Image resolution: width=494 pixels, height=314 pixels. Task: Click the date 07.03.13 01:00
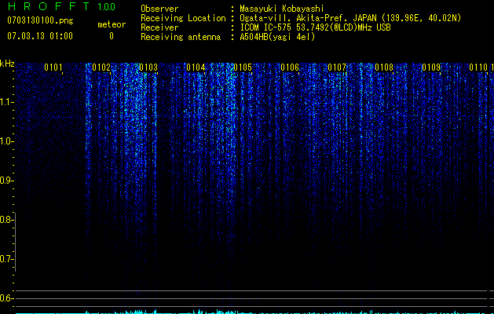point(40,35)
